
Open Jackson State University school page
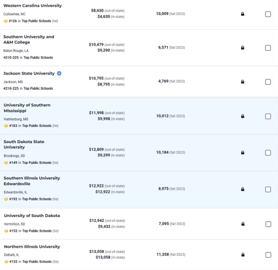(x=29, y=74)
